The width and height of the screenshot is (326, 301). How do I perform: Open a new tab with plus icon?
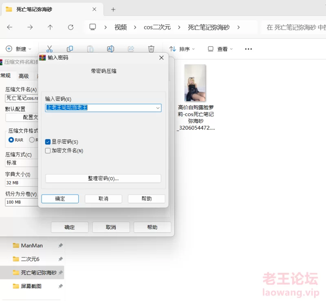113,9
